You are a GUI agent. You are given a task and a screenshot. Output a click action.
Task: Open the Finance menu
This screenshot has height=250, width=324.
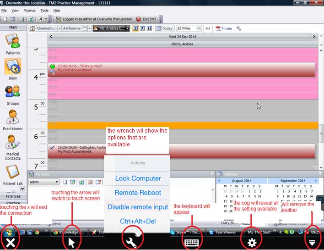point(29,11)
